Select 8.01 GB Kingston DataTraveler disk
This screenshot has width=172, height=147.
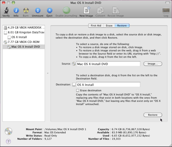(x=24, y=32)
